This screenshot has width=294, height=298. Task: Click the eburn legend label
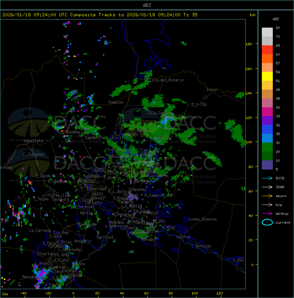pyautogui.click(x=281, y=196)
